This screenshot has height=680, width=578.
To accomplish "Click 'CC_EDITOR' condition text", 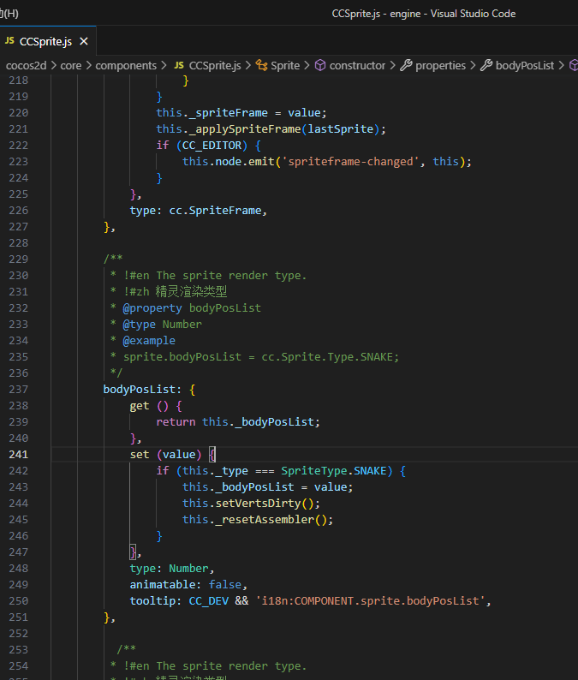I will [x=212, y=146].
